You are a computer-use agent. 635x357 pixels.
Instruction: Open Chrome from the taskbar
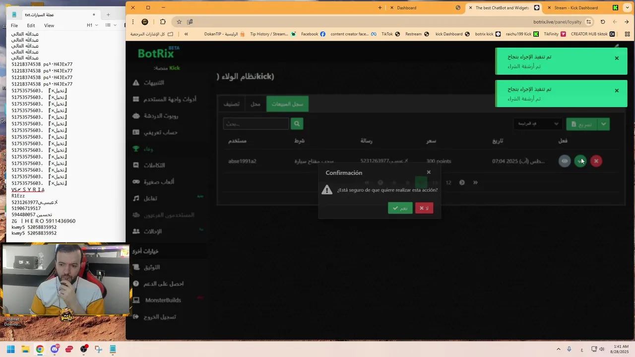[40, 349]
